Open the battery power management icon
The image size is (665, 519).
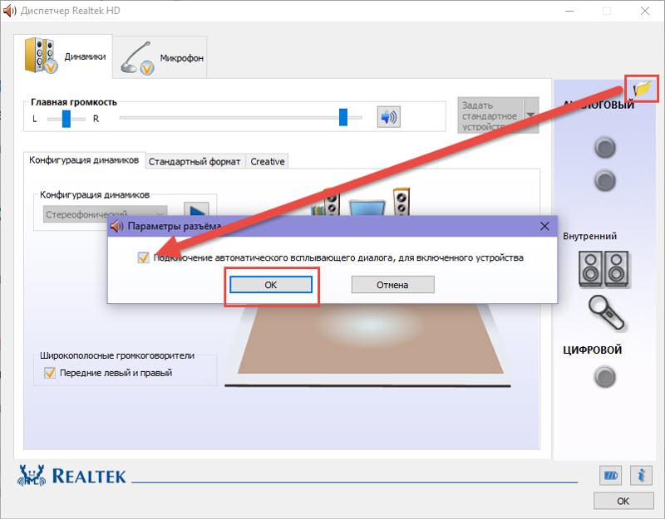[610, 475]
